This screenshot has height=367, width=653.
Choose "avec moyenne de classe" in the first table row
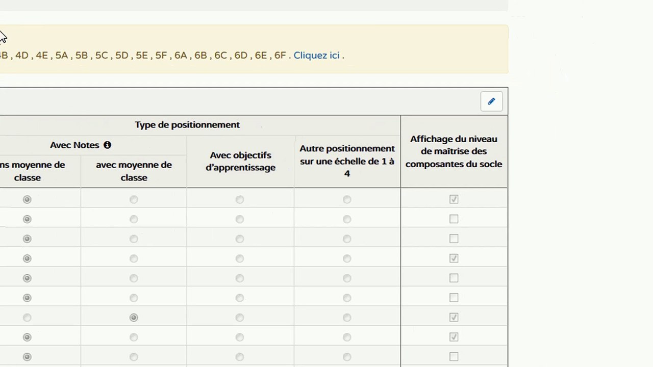[134, 199]
